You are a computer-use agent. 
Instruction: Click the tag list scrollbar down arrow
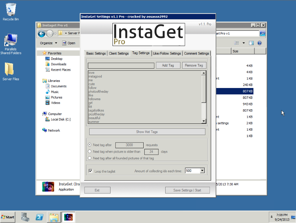(x=204, y=121)
